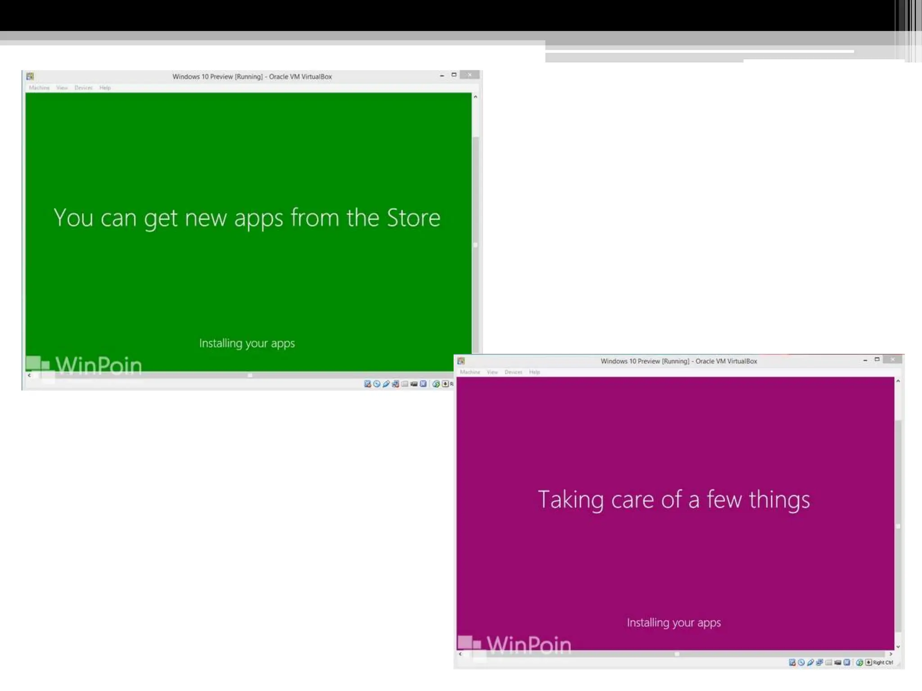Screen dimensions: 922x691
Task: Open View menu in the magenta VirtualBox window
Action: point(492,372)
